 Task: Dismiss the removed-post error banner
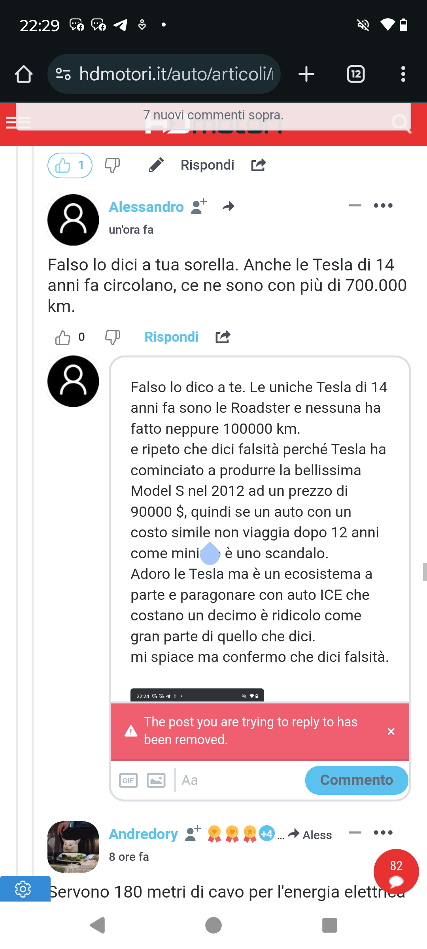391,732
